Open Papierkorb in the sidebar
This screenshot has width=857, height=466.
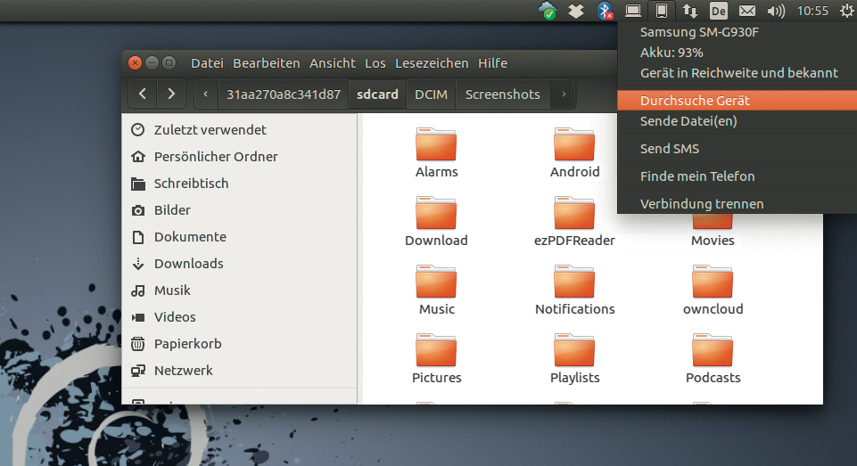pos(187,343)
